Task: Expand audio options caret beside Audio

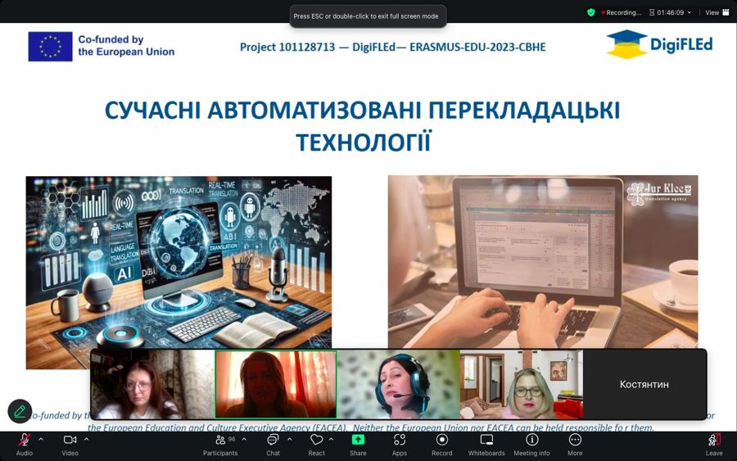Action: click(41, 440)
